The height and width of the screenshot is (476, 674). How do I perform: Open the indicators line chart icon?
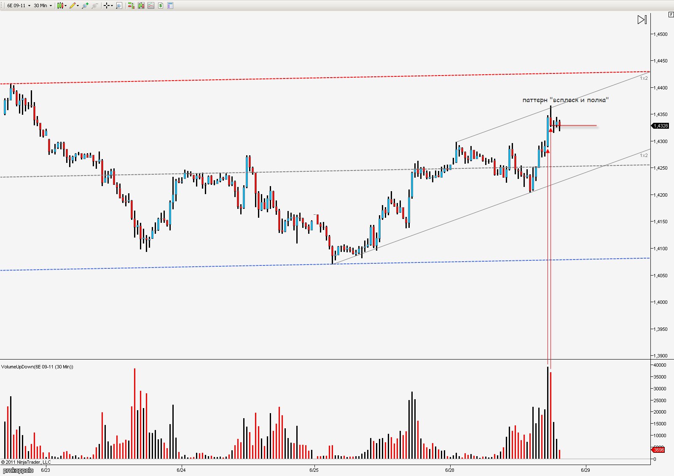151,5
